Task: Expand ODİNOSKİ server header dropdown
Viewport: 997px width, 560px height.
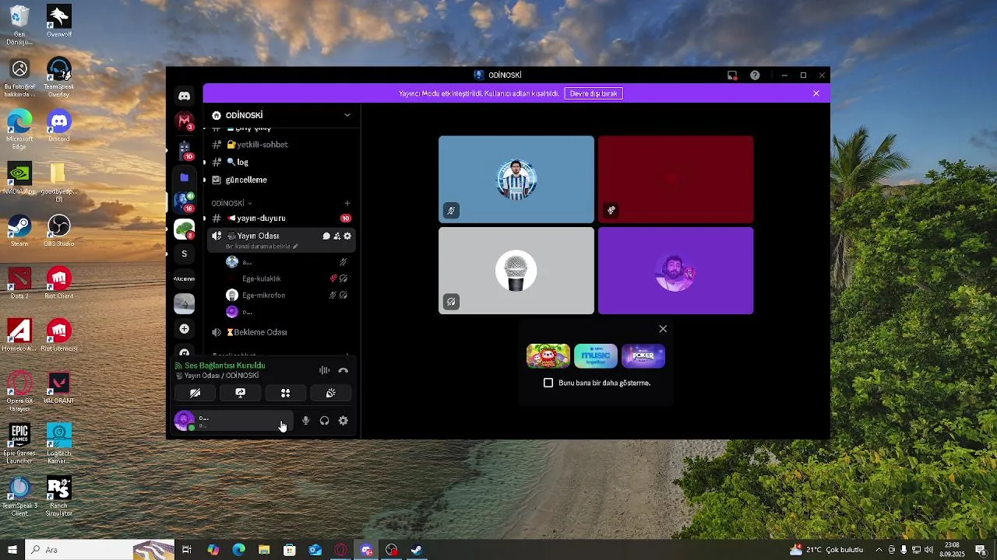Action: click(x=347, y=115)
